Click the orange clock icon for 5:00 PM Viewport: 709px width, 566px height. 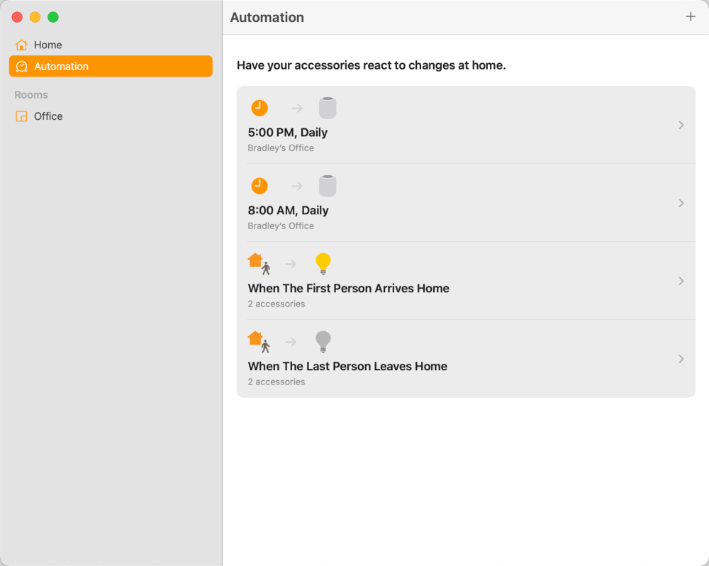259,108
